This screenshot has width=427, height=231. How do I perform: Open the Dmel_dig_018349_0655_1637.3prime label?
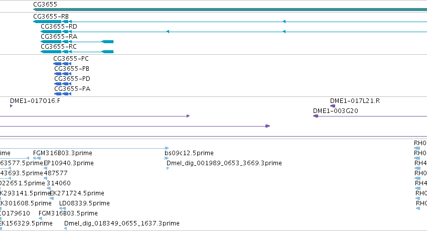(x=122, y=223)
